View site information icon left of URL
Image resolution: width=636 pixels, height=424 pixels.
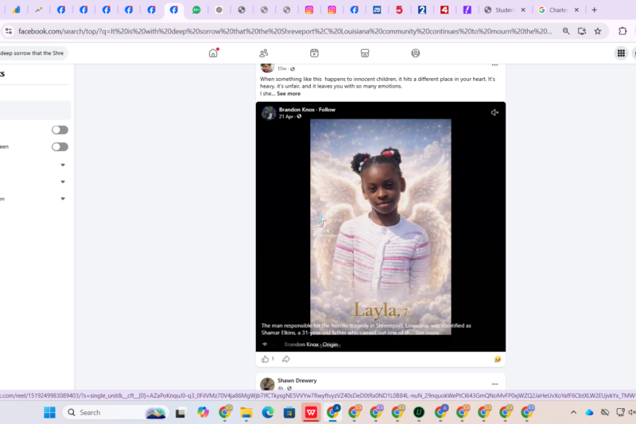(x=8, y=31)
